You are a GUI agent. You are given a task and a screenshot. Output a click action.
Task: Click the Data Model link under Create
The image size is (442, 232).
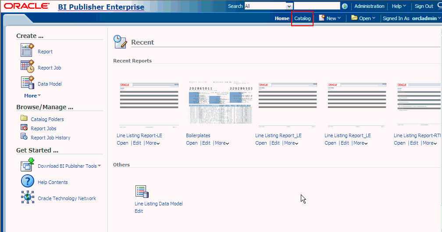pos(50,84)
